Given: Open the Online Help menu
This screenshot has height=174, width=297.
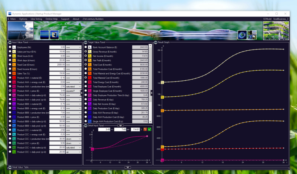Looking at the screenshot, I should tap(51, 19).
